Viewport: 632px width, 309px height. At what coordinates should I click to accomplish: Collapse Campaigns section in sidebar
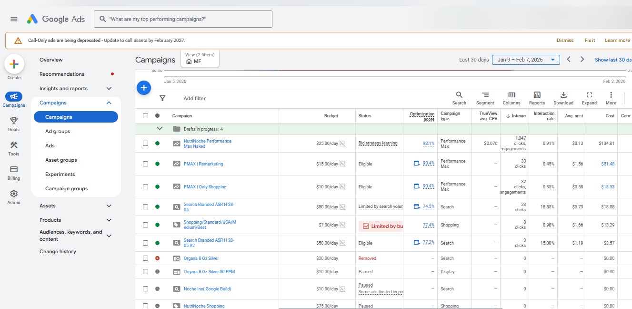pyautogui.click(x=109, y=103)
